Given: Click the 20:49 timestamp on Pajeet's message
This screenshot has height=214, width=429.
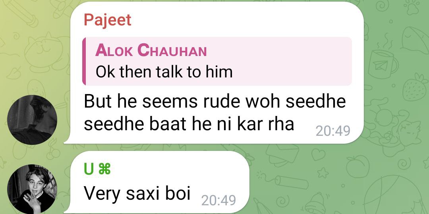Looking at the screenshot, I should coord(333,131).
